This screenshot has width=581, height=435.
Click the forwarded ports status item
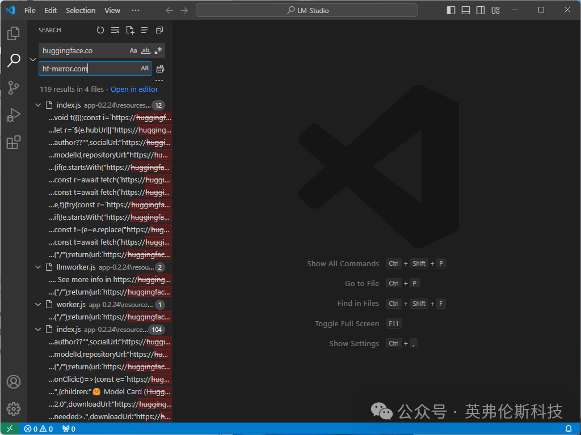[x=69, y=429]
